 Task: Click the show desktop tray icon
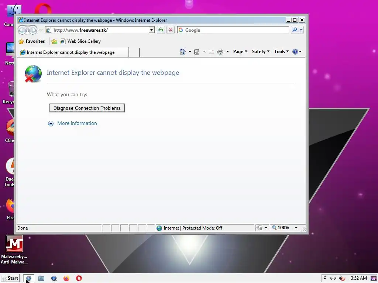[374, 278]
